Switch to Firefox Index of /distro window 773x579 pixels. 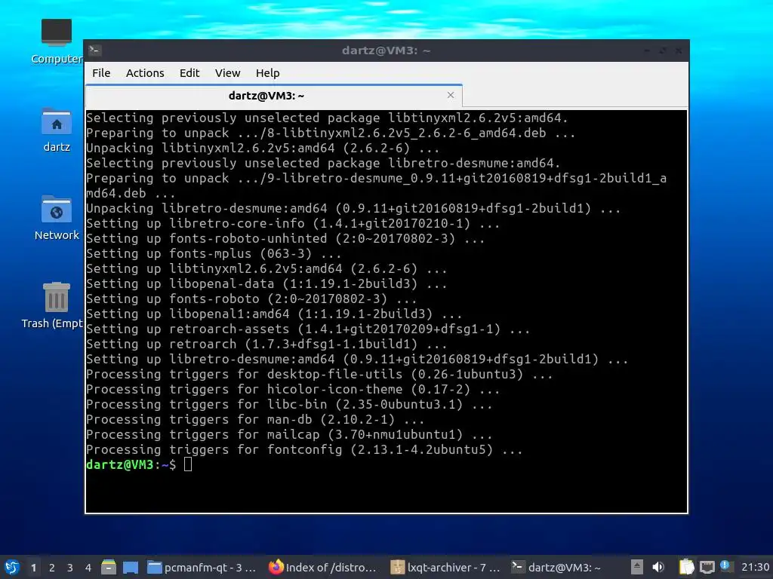[x=323, y=567]
